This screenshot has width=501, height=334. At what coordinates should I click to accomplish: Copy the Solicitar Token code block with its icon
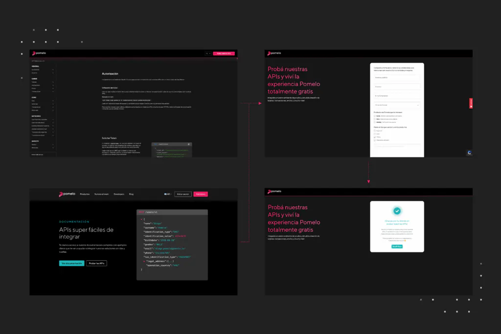(x=189, y=144)
